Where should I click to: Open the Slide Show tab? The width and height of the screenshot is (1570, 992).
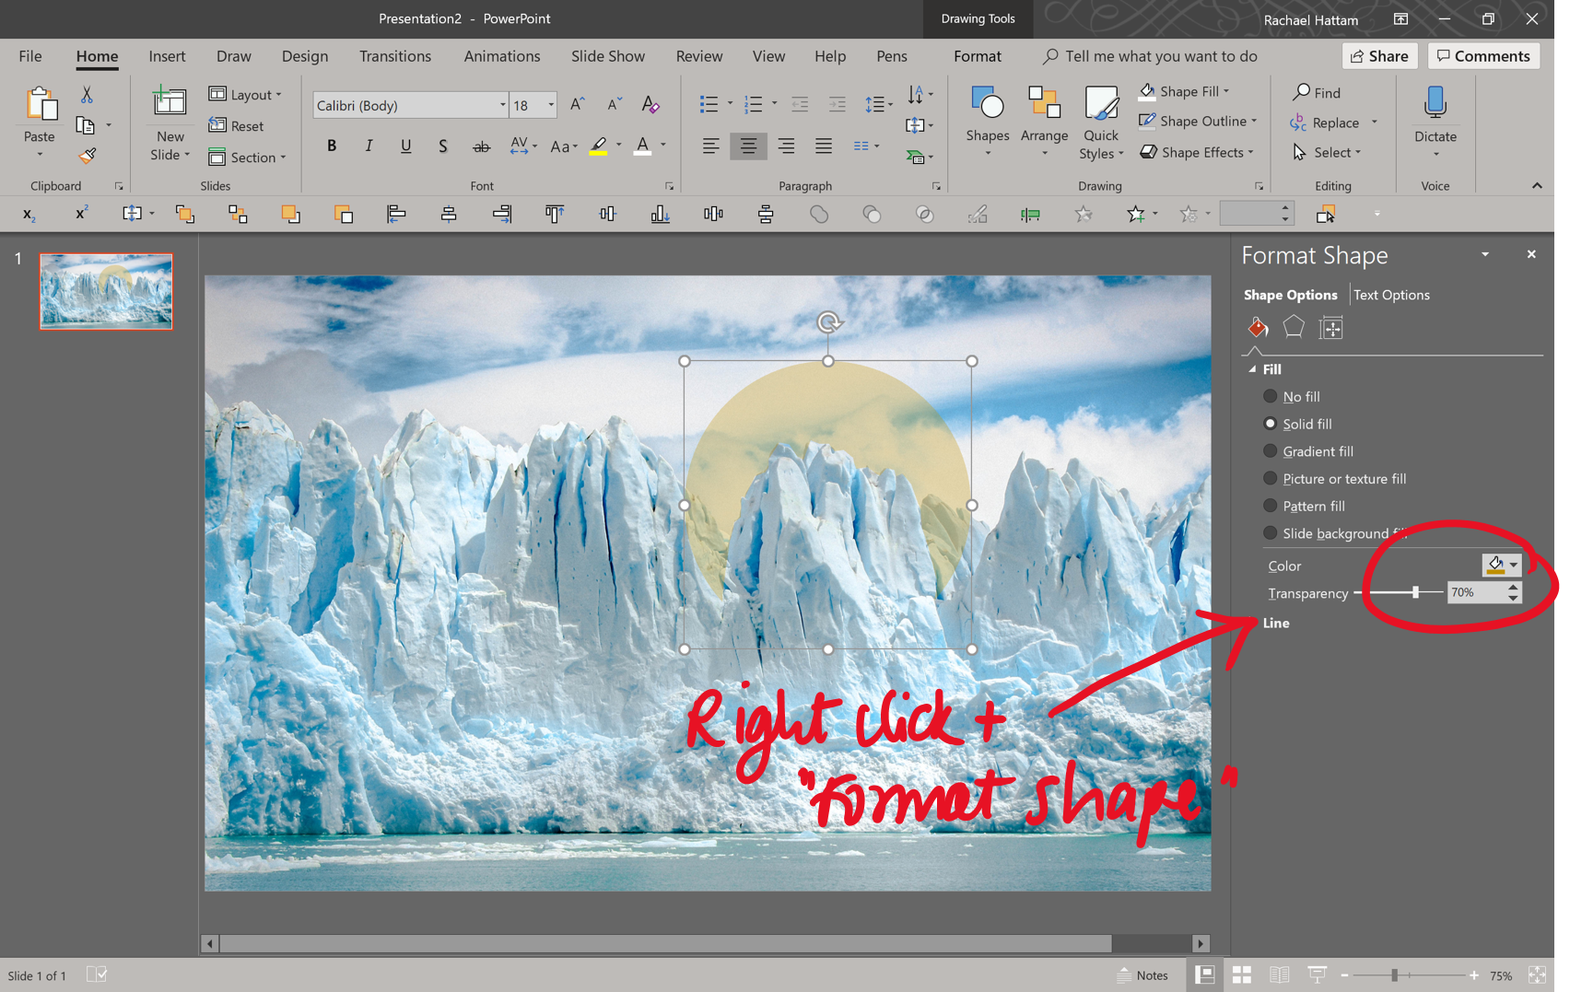tap(607, 56)
